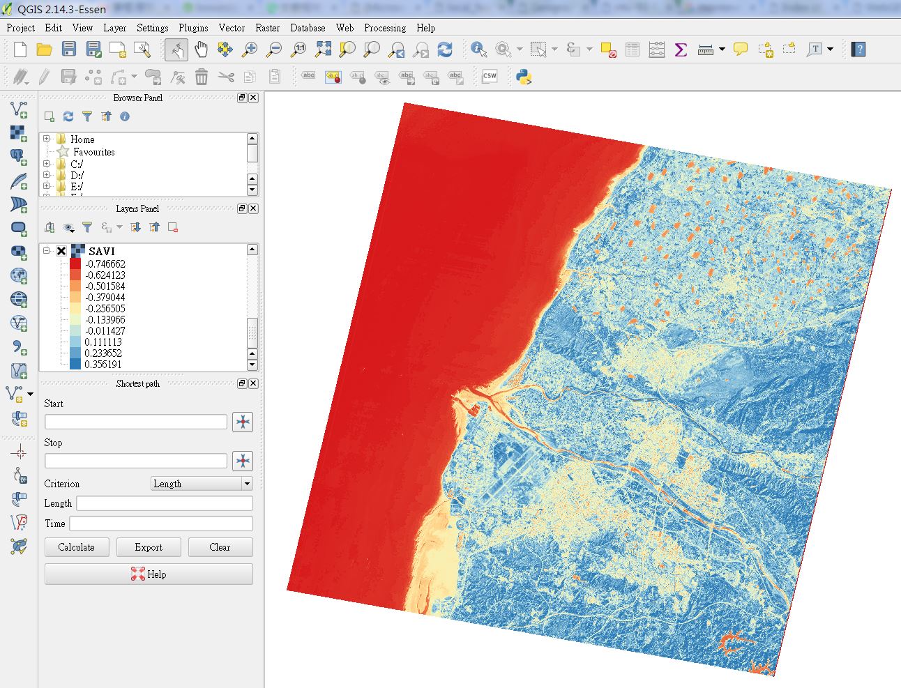Open the Help contents book icon
The image size is (901, 688).
(x=858, y=49)
